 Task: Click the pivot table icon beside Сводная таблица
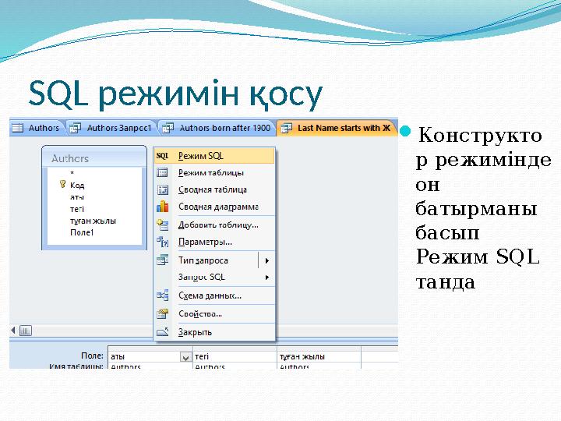(162, 189)
